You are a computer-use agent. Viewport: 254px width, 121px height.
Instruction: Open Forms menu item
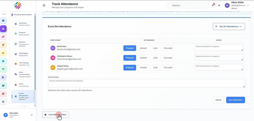tap(23, 85)
